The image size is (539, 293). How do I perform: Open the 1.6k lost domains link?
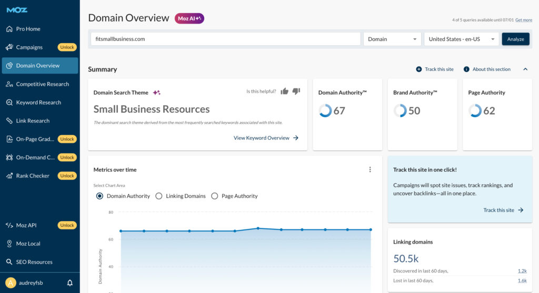(522, 280)
